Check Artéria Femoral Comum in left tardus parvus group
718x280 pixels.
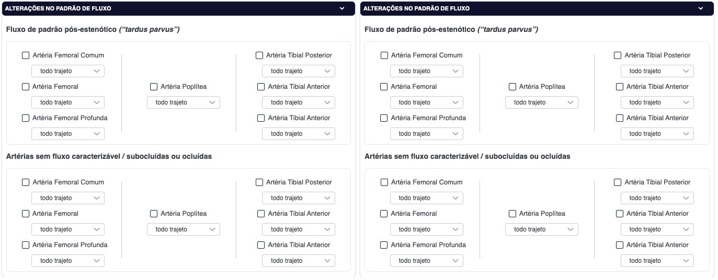(26, 55)
